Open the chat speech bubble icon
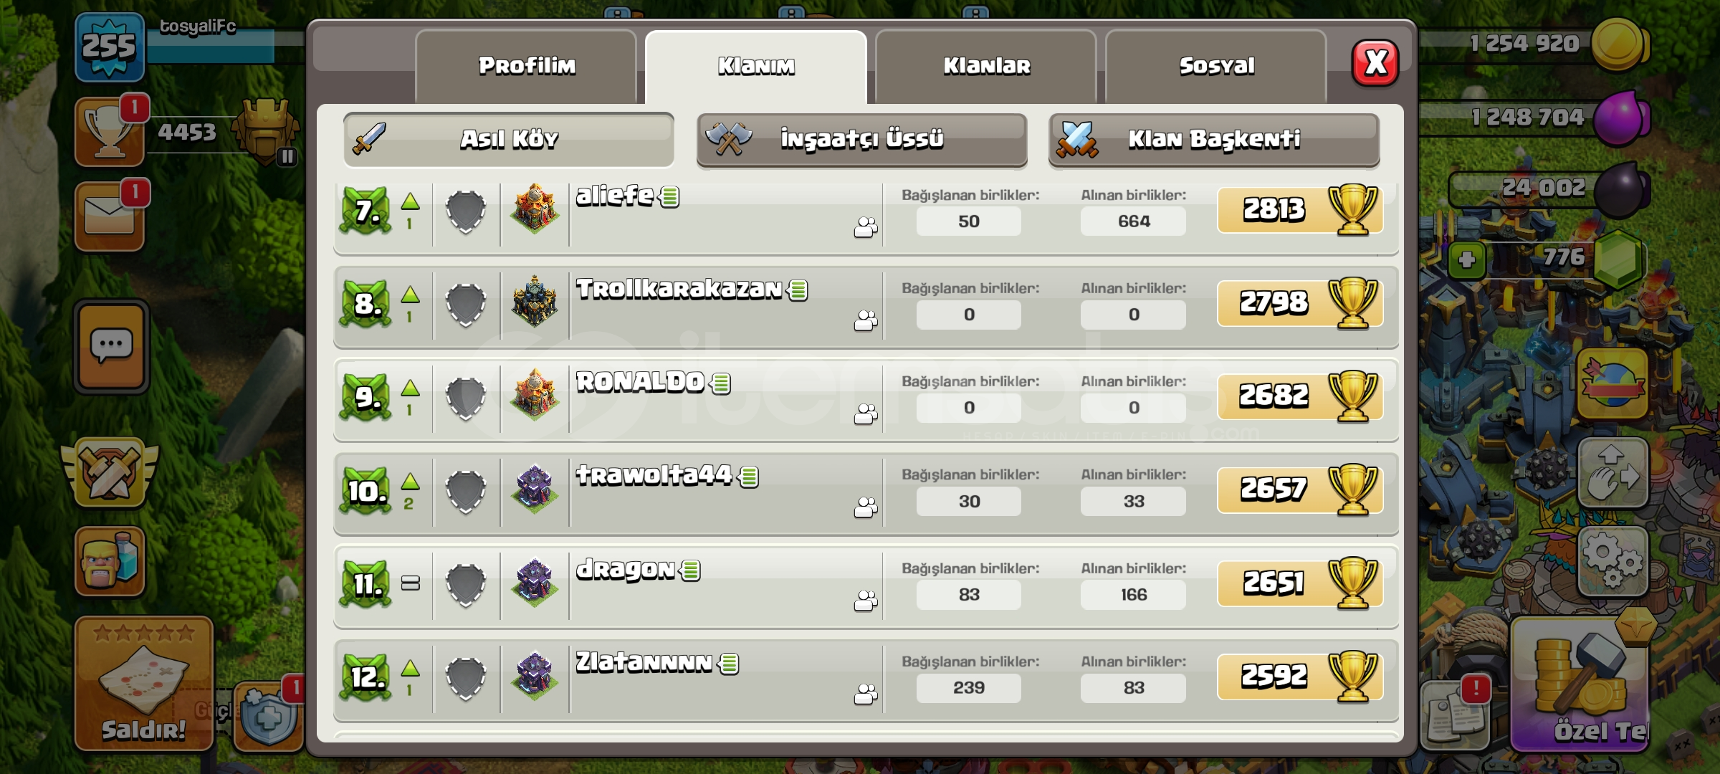 click(111, 347)
